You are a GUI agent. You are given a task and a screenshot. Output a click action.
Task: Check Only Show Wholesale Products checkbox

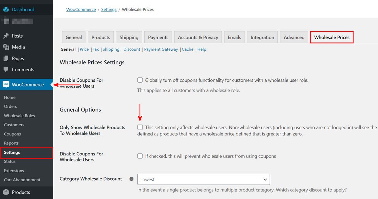tap(140, 127)
